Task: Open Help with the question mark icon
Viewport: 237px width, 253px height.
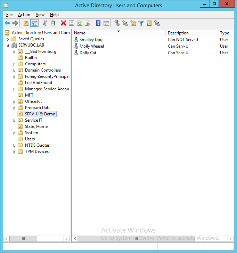Action: pos(98,23)
